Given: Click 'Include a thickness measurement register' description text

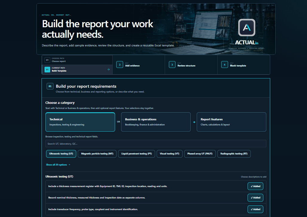Looking at the screenshot, I should click(x=108, y=186).
